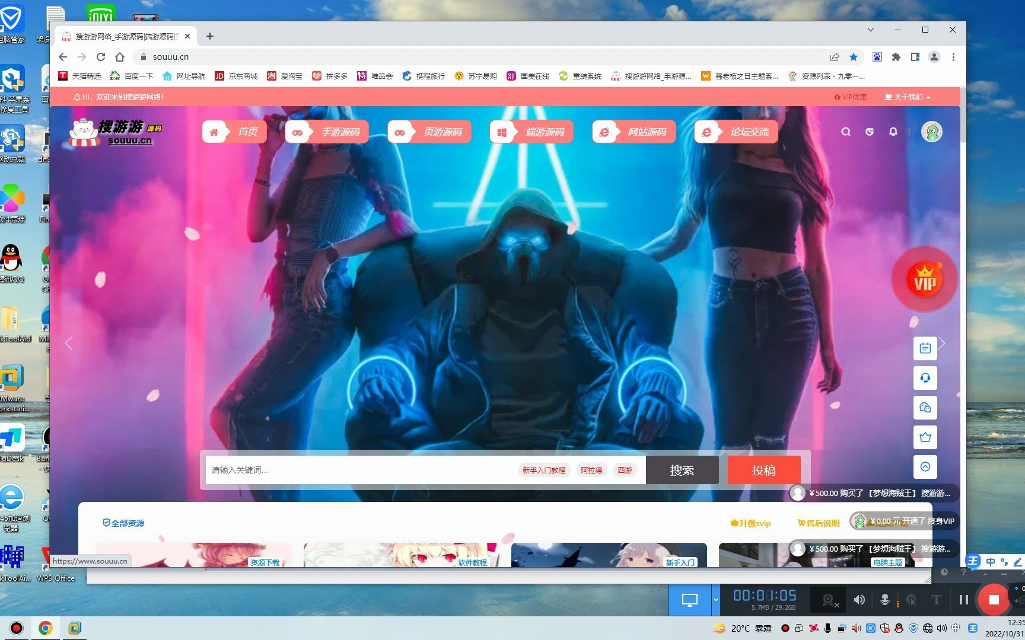
Task: Click the recorder text annotation tool
Action: click(937, 600)
